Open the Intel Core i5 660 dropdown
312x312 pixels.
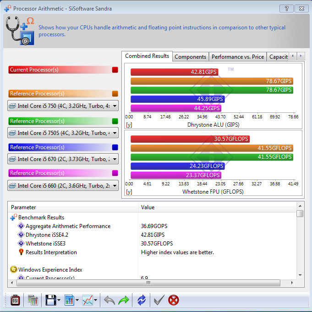63,186
